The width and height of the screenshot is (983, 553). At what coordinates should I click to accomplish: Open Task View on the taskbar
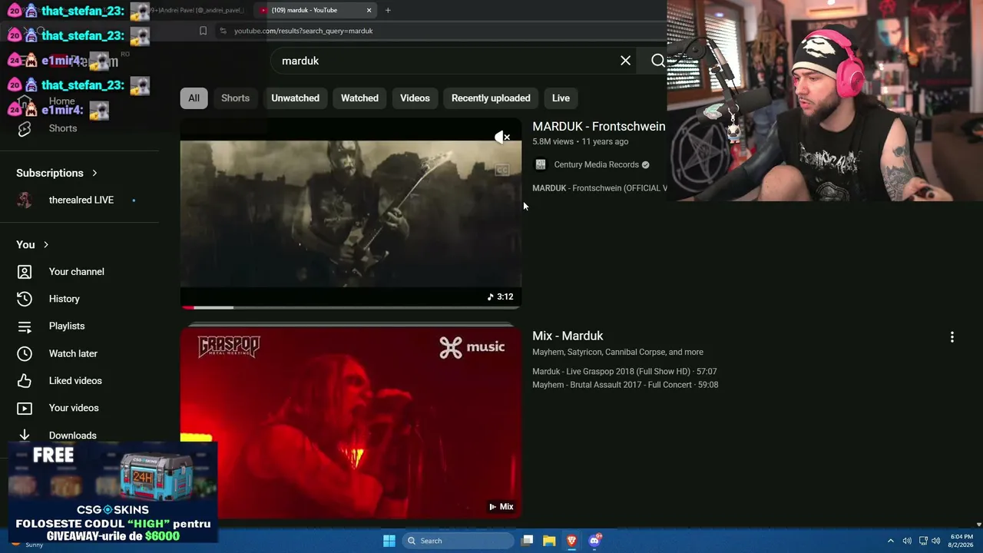[x=527, y=541]
